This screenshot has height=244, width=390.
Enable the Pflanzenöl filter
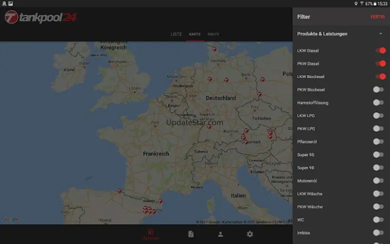point(378,141)
